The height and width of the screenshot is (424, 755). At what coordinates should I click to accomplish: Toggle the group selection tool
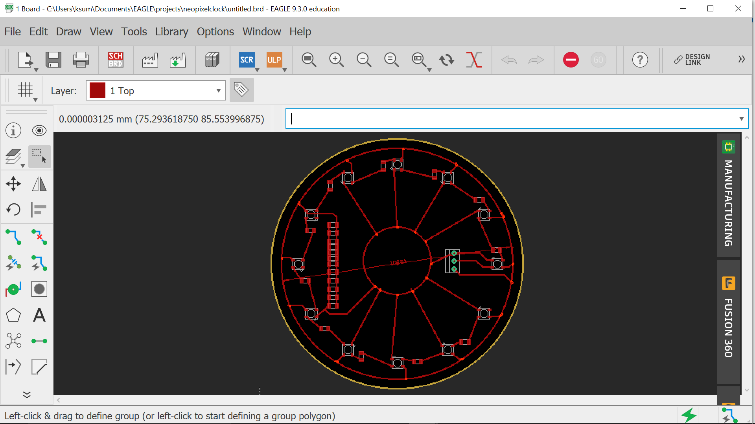pyautogui.click(x=39, y=156)
